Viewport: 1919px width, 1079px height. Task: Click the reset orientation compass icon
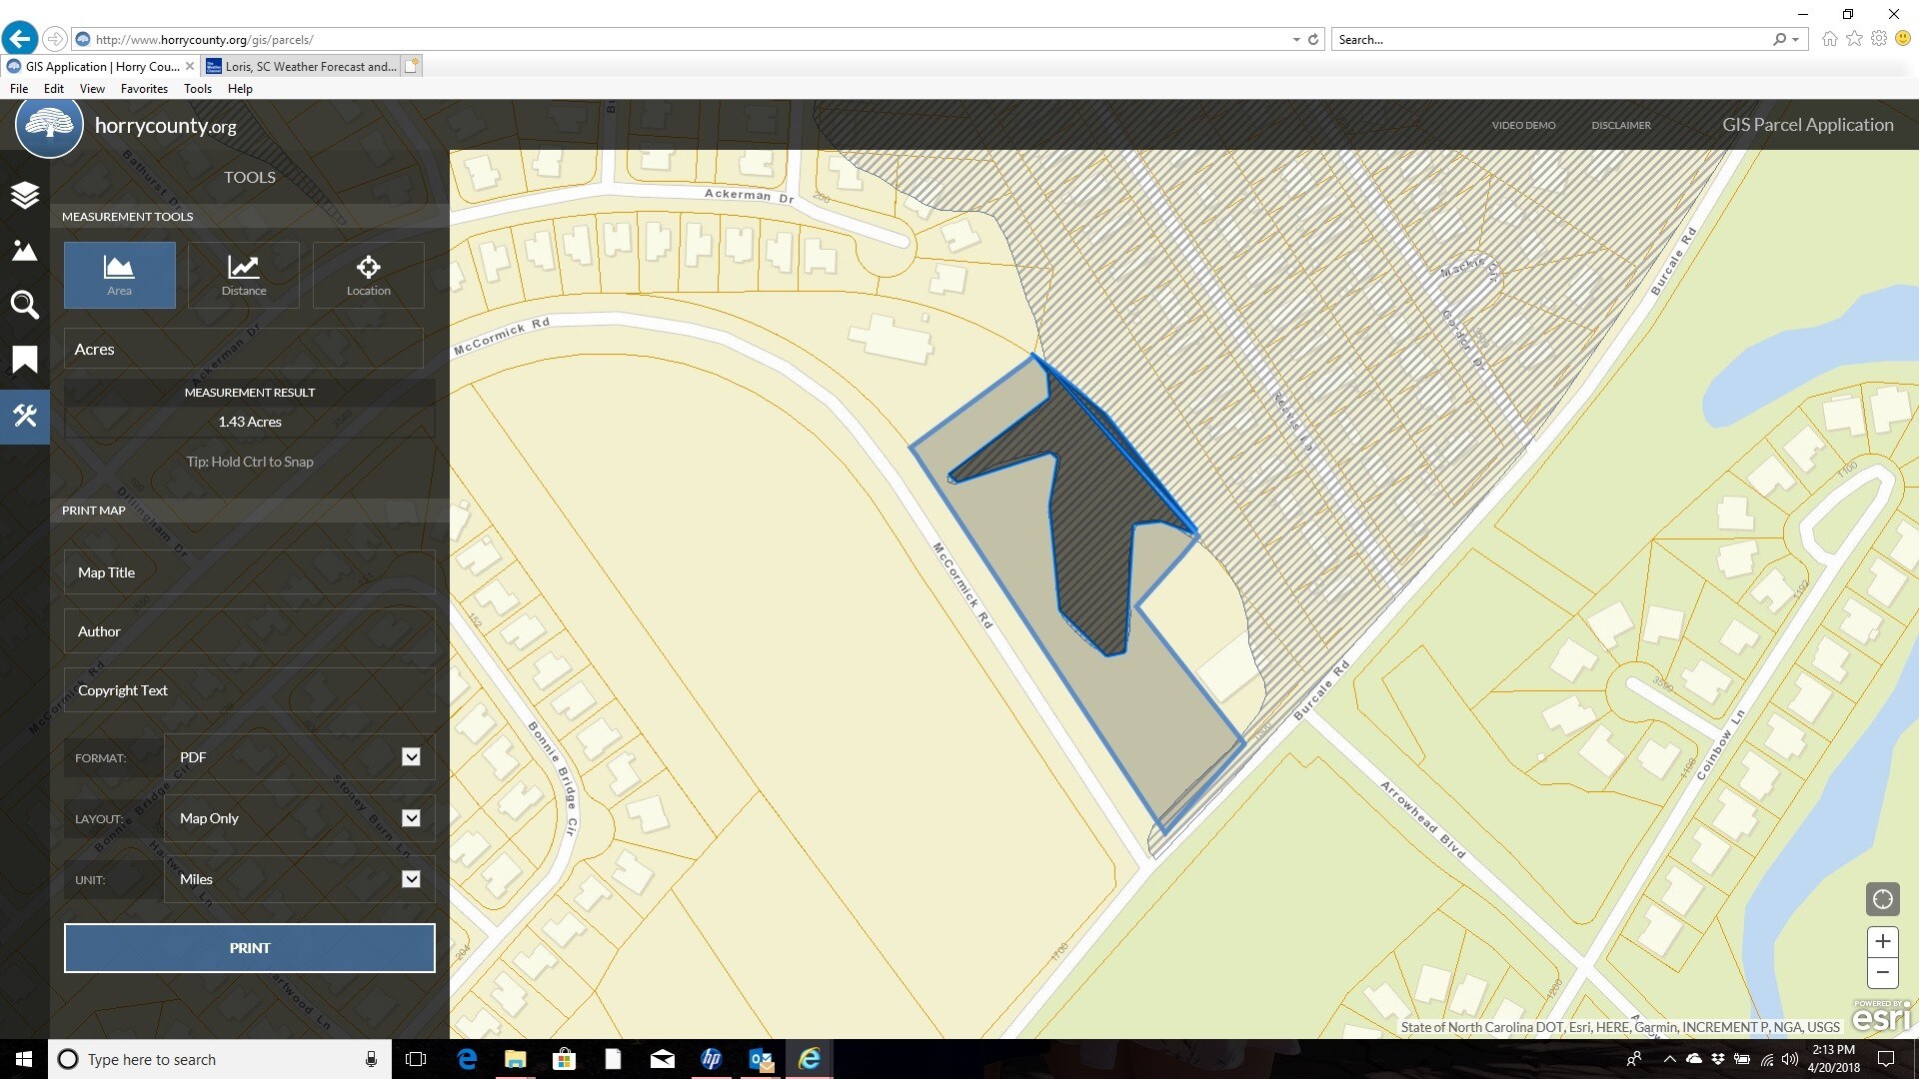(x=1883, y=898)
